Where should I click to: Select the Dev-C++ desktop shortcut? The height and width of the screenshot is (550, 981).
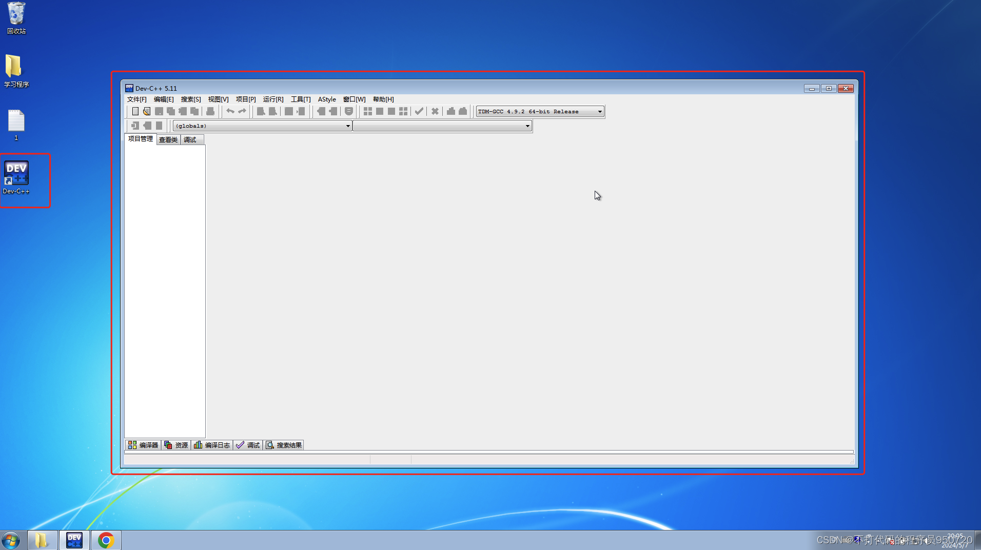pyautogui.click(x=16, y=177)
